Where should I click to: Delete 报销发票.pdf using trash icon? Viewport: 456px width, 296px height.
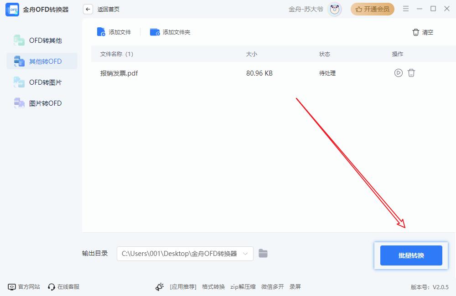coord(411,73)
